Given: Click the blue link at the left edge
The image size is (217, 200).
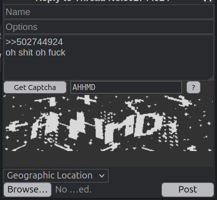Looking at the screenshot, I should (x=0, y=35).
